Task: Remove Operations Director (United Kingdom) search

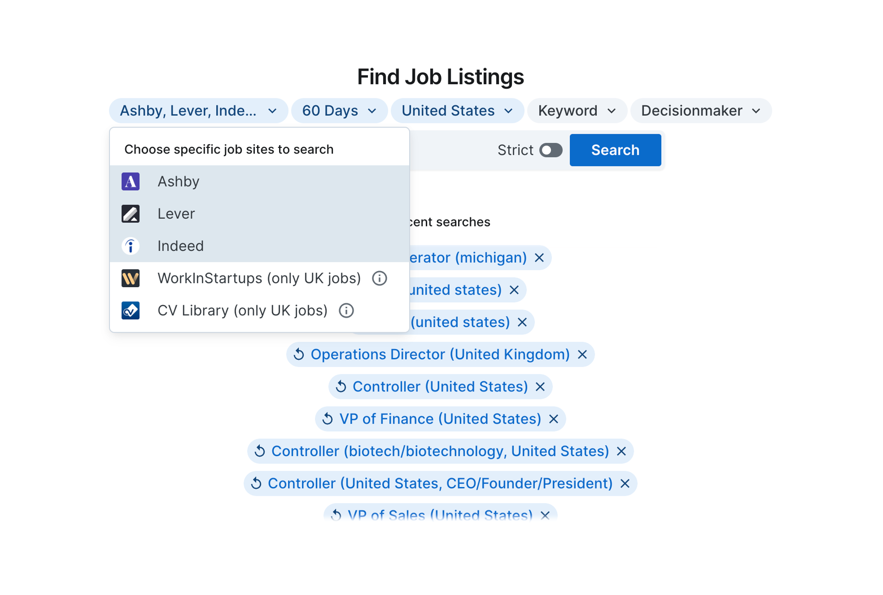Action: [582, 355]
